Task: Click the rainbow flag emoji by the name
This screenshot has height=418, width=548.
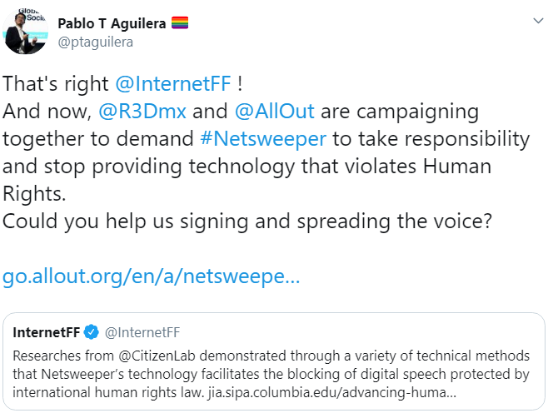Action: tap(180, 22)
